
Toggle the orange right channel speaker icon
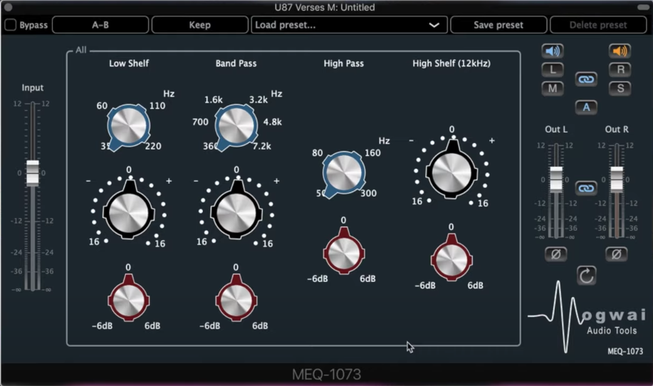pyautogui.click(x=620, y=51)
